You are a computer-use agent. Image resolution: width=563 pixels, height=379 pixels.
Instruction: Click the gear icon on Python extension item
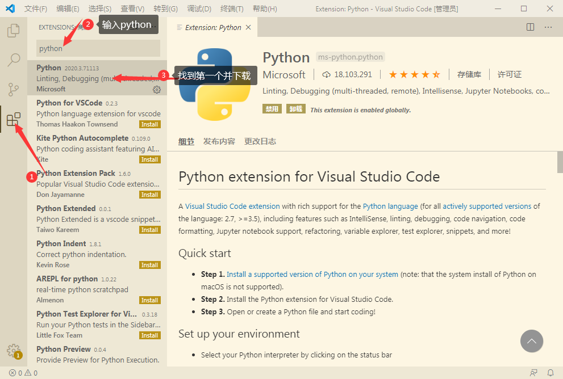(x=157, y=90)
